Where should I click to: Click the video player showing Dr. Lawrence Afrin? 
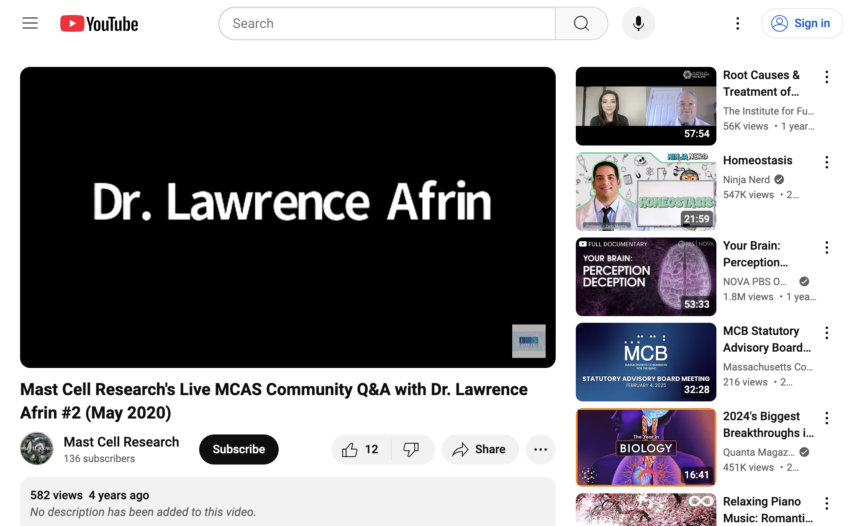coord(288,217)
